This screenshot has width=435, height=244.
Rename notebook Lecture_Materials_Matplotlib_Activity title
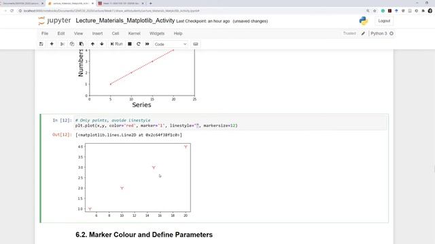click(125, 21)
